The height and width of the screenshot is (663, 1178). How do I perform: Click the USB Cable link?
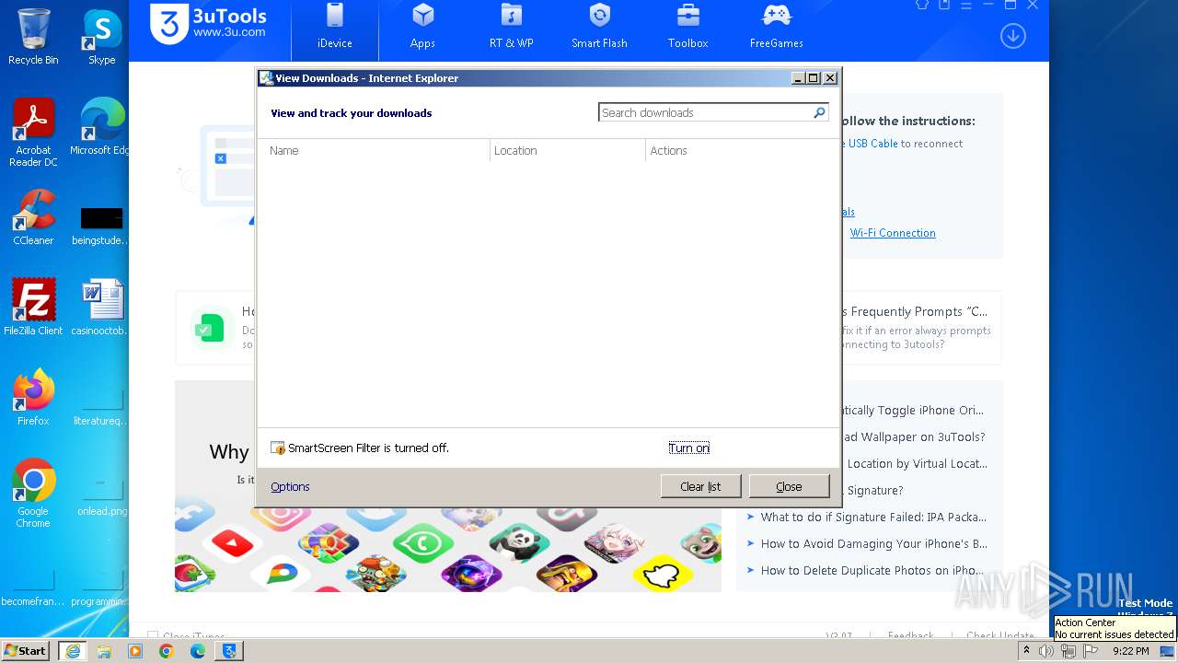[872, 144]
